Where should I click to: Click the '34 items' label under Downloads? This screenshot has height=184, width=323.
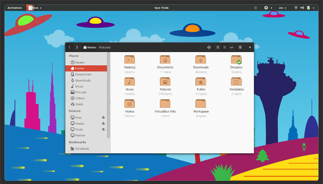pos(201,72)
